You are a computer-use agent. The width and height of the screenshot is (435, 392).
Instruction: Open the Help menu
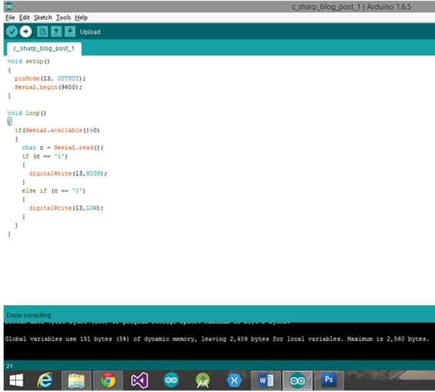click(x=81, y=18)
